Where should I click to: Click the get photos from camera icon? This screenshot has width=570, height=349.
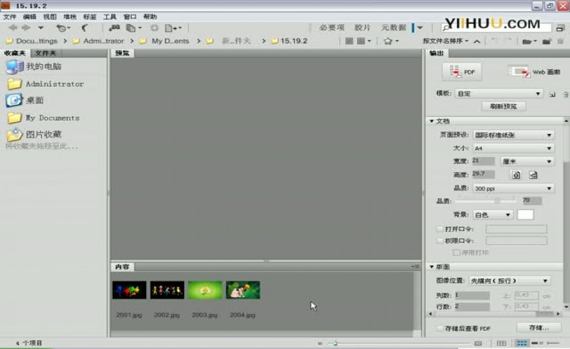coord(114,28)
